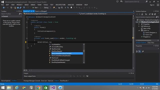The height and width of the screenshot is (90, 160).
Task: Open the open-documents tab list dropdown arrow
Action: pos(133,11)
